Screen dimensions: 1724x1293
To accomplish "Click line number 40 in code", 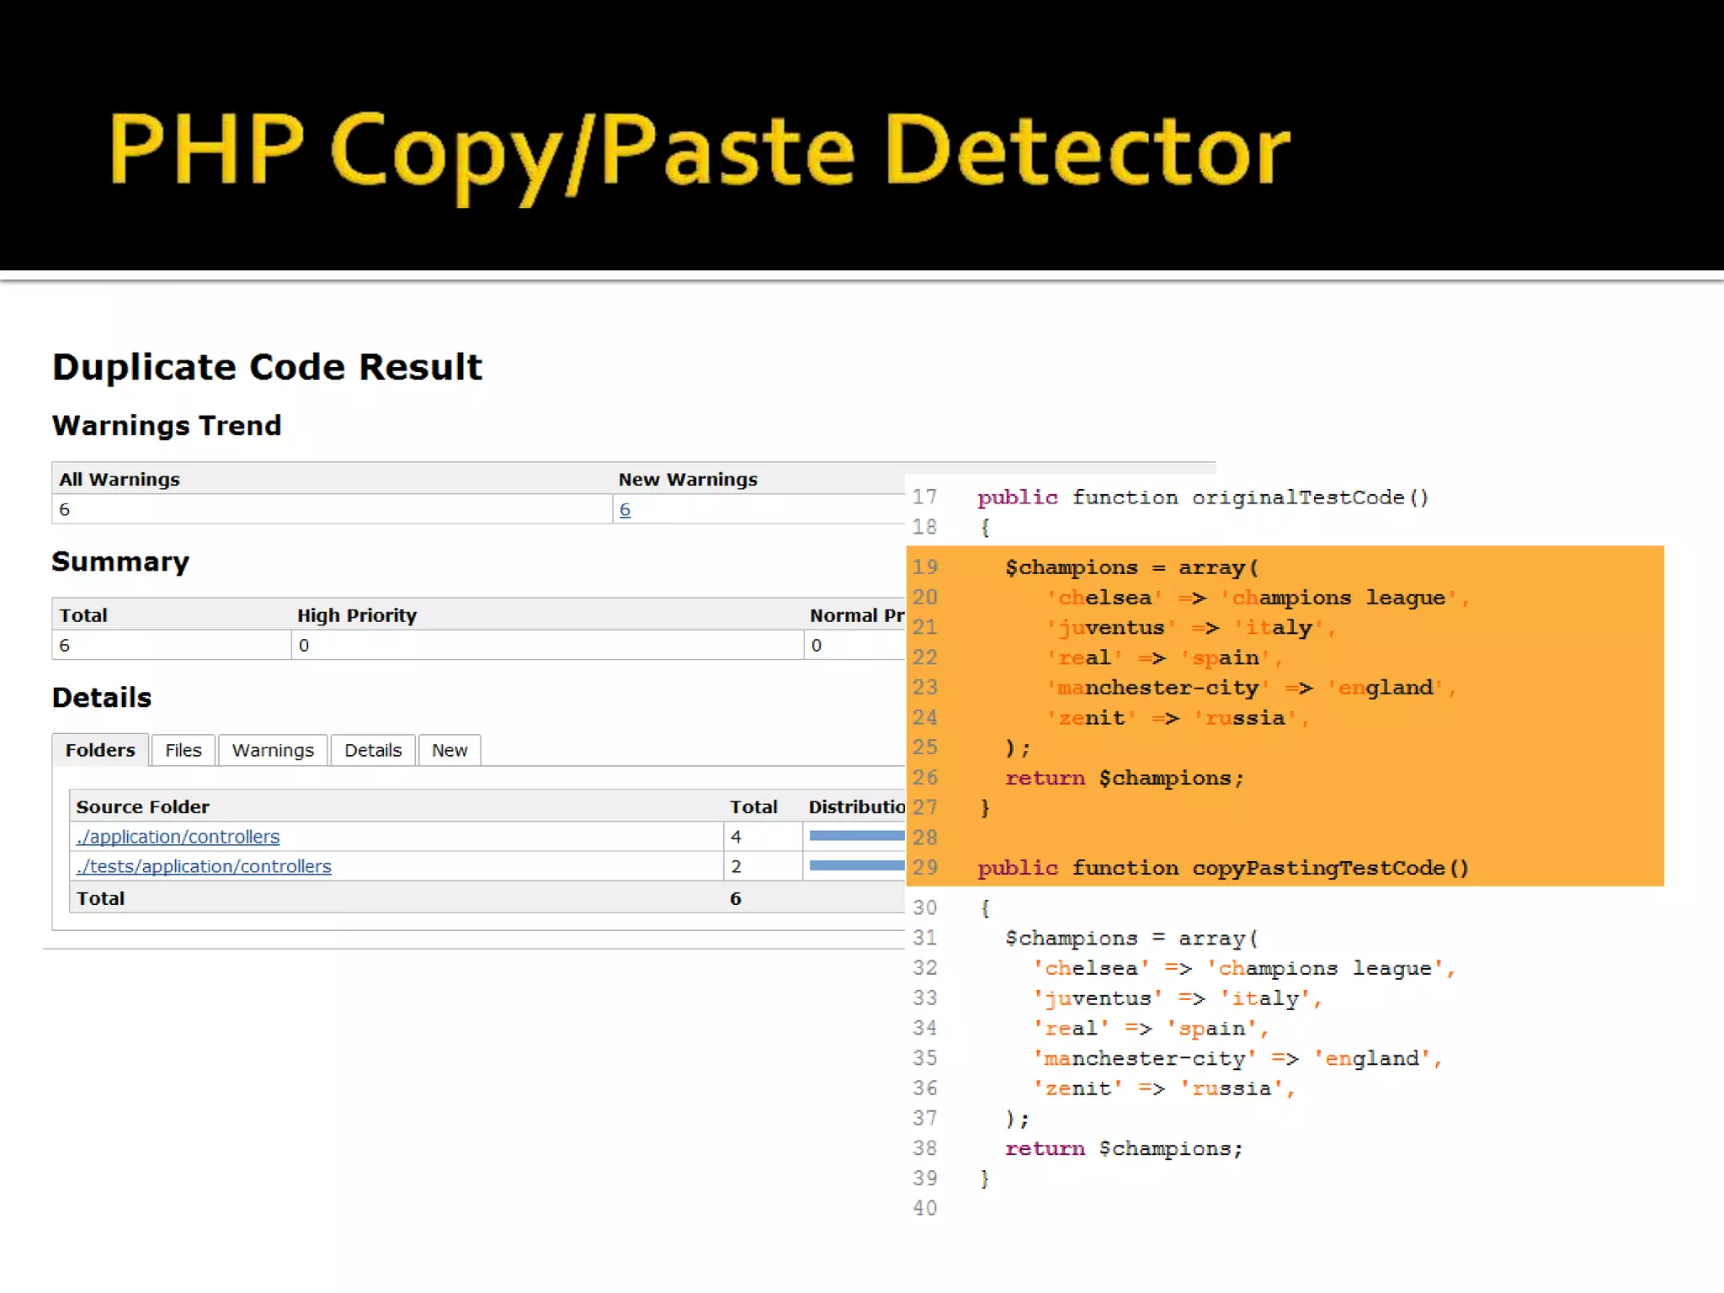I will (924, 1208).
